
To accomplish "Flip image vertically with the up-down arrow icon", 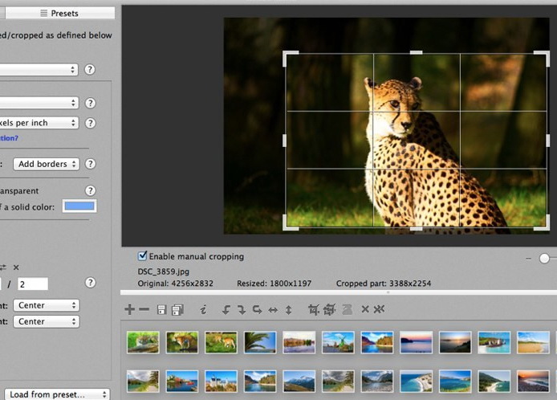I will (288, 309).
